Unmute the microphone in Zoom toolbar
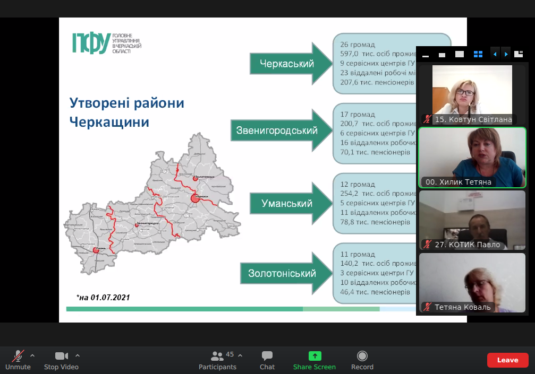535x374 pixels. [18, 360]
